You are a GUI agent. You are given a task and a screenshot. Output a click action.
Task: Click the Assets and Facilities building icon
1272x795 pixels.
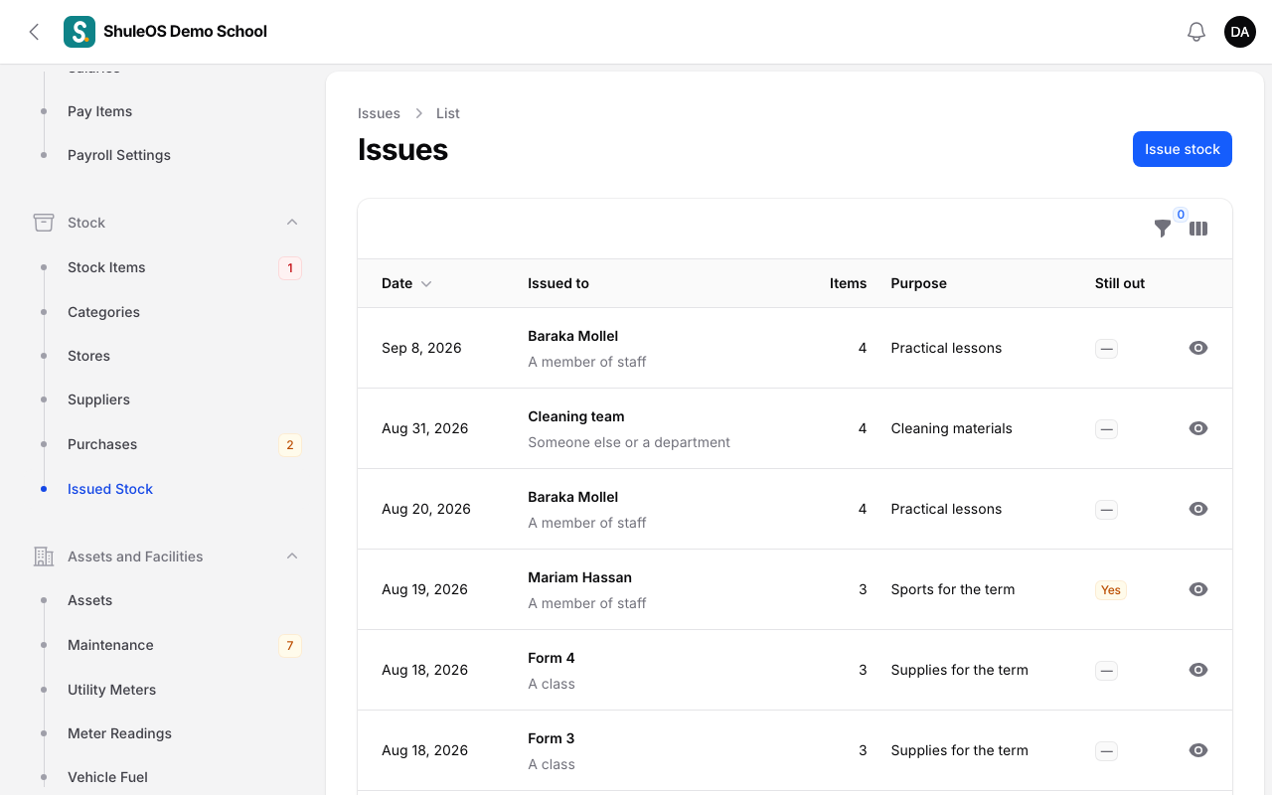coord(44,556)
